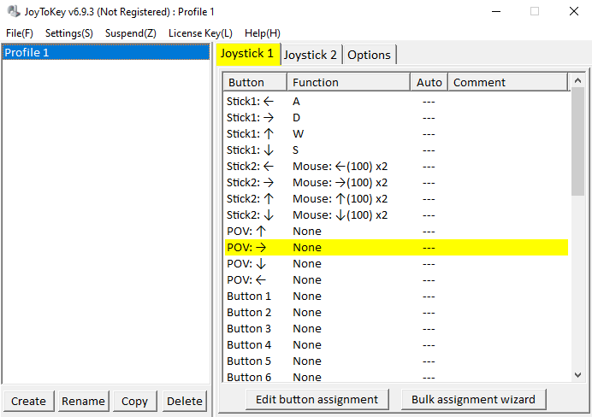Open the Suspend(Z) menu
Screen dimensions: 592x417
point(131,32)
